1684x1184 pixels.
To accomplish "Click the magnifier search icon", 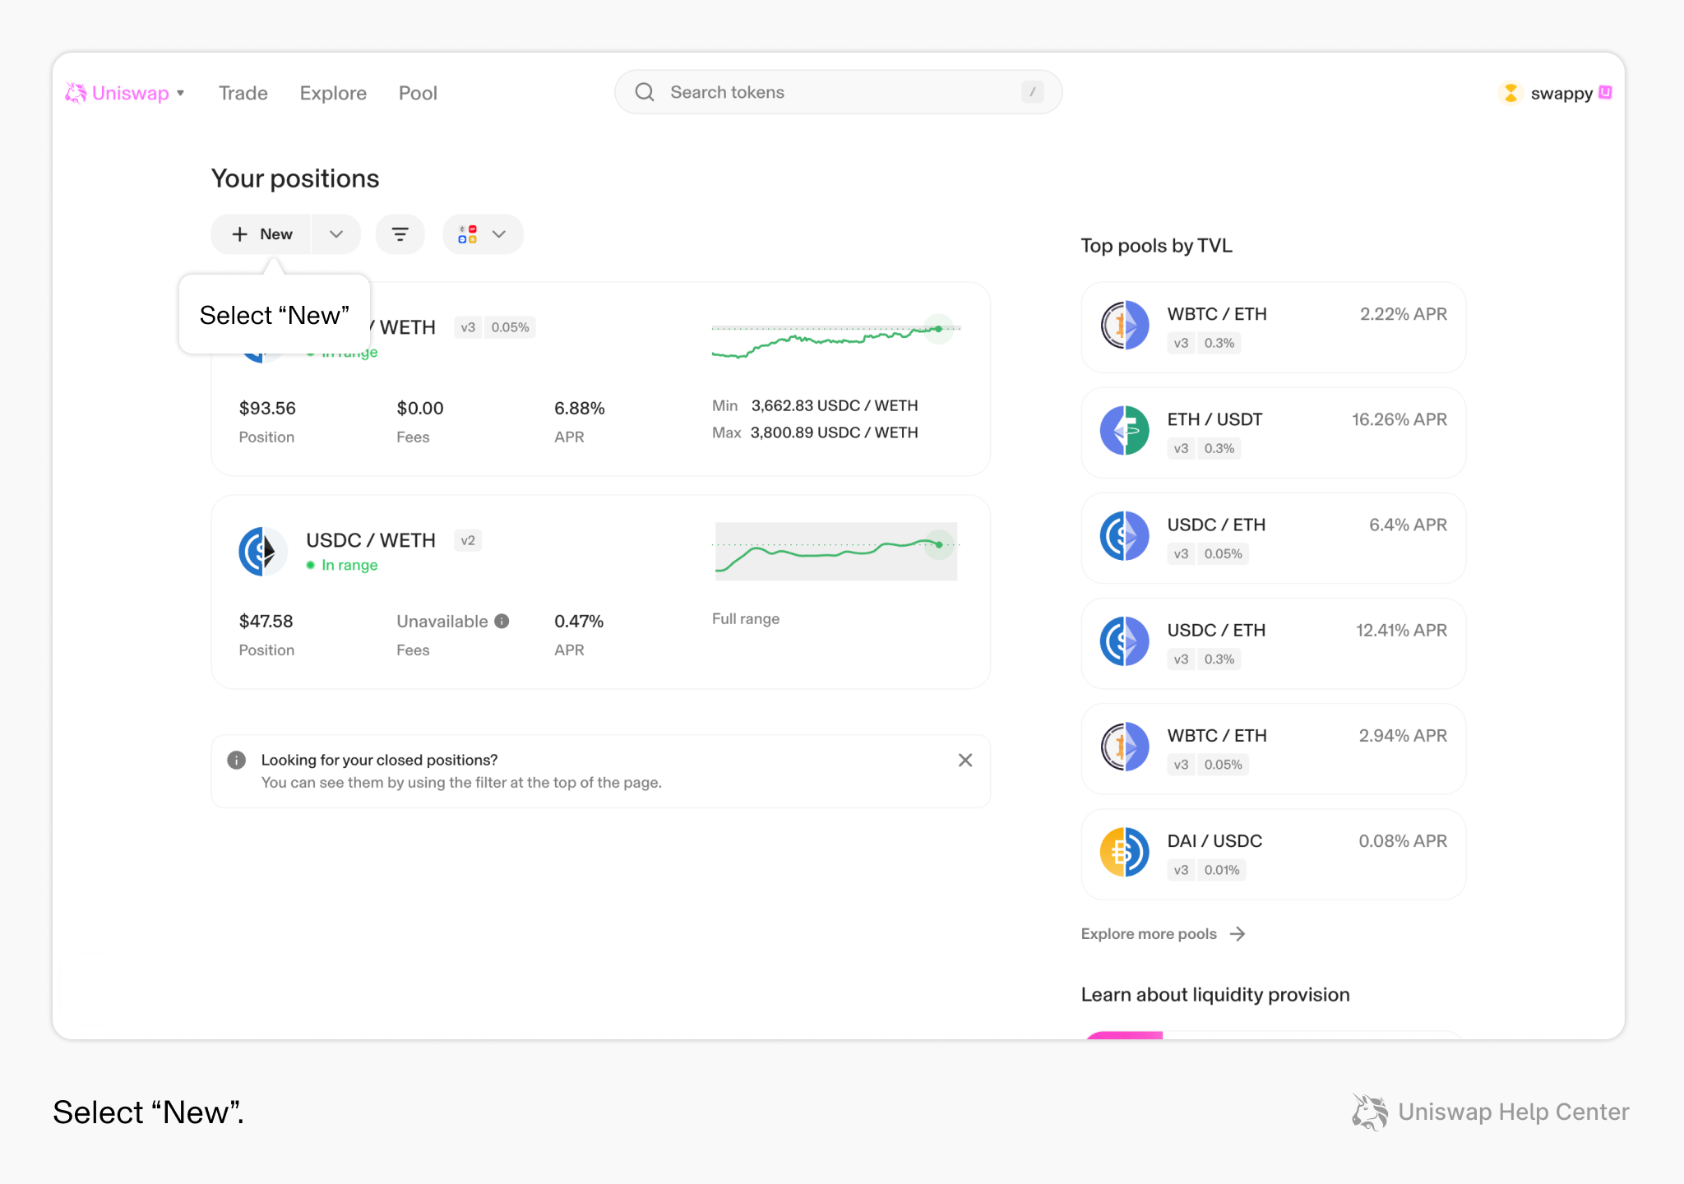I will coord(645,92).
